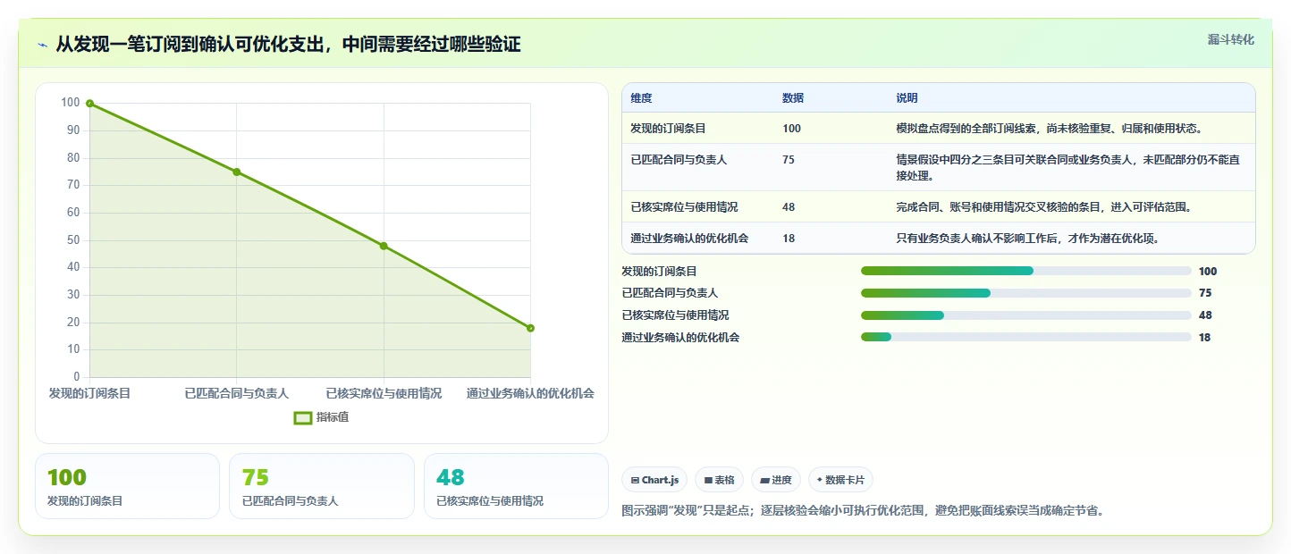Viewport: 1291px width, 554px height.
Task: Click x-axis label 通过业务确认的优化机会
Action: point(530,393)
